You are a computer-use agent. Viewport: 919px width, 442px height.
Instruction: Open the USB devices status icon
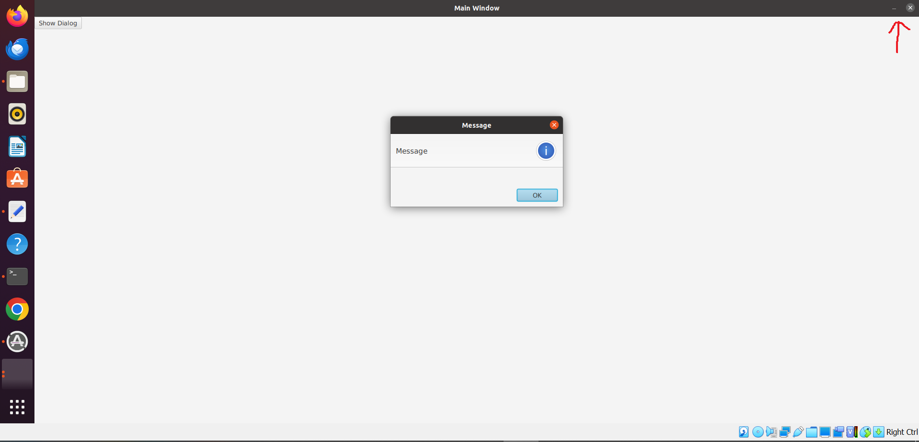click(798, 432)
